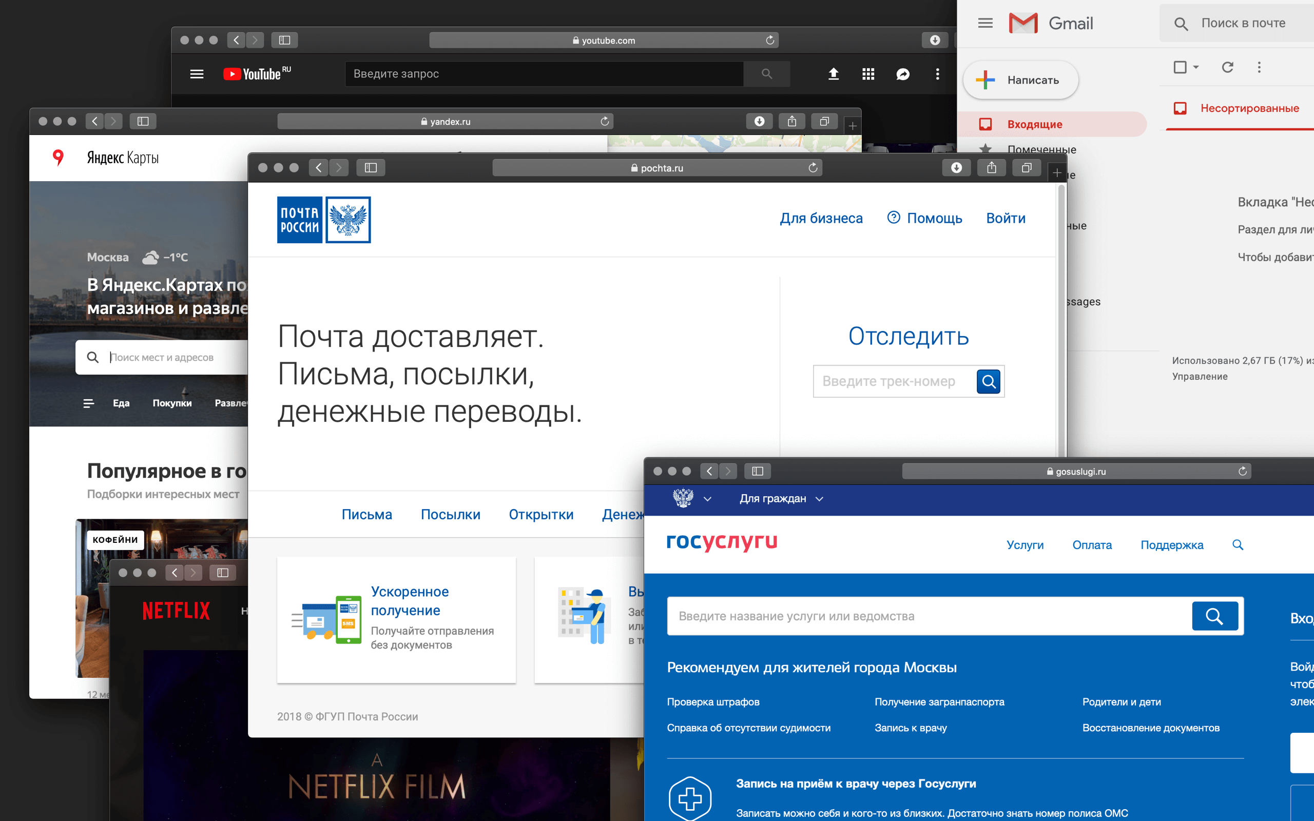Expand dropdown next to Gosuslugi emblem

[x=707, y=498]
